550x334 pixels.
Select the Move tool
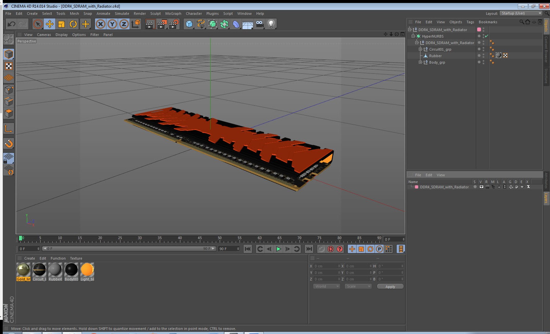tap(50, 24)
